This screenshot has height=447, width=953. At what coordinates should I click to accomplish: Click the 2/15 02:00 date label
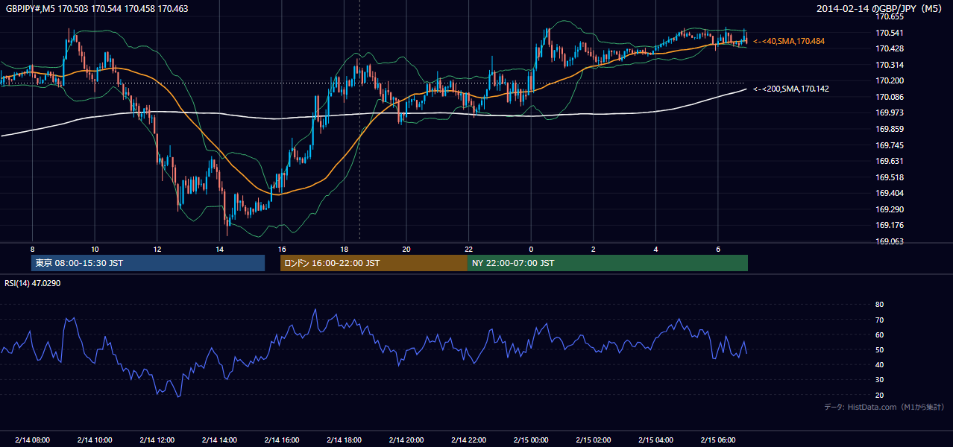coord(593,440)
